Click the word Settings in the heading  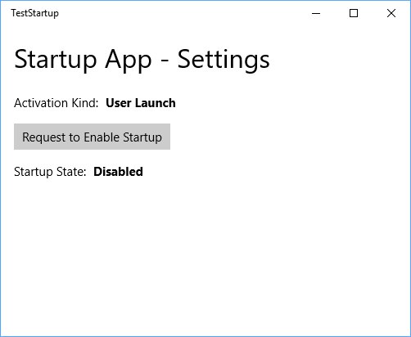coord(224,61)
